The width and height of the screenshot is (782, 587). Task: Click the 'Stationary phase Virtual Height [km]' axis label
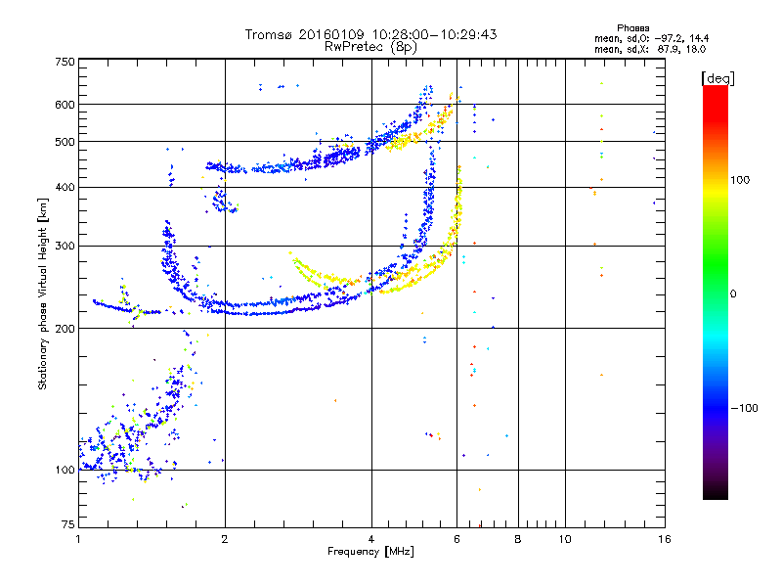pyautogui.click(x=43, y=294)
